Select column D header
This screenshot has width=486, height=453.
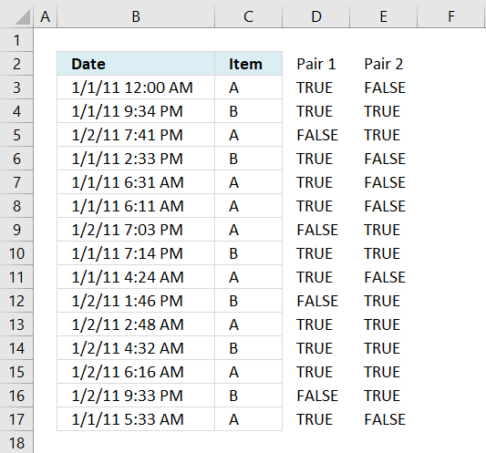pyautogui.click(x=315, y=16)
